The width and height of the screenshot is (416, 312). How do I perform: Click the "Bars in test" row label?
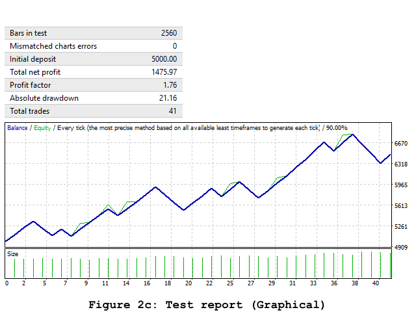pos(29,33)
